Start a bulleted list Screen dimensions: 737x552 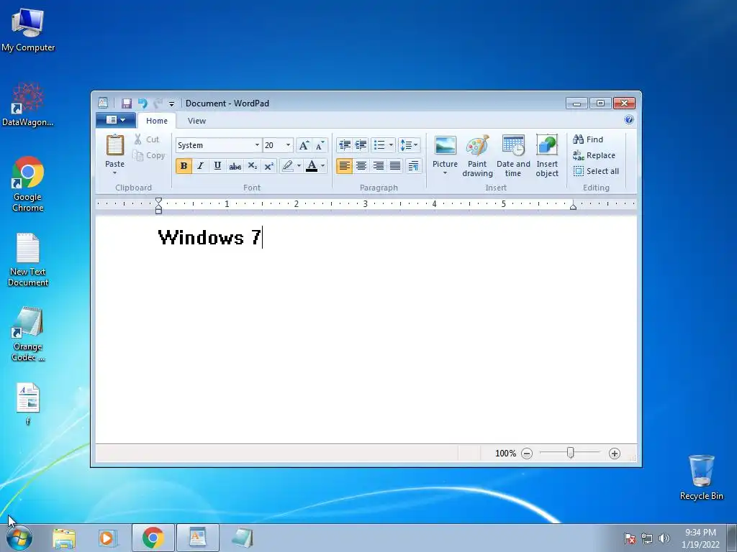pyautogui.click(x=379, y=145)
